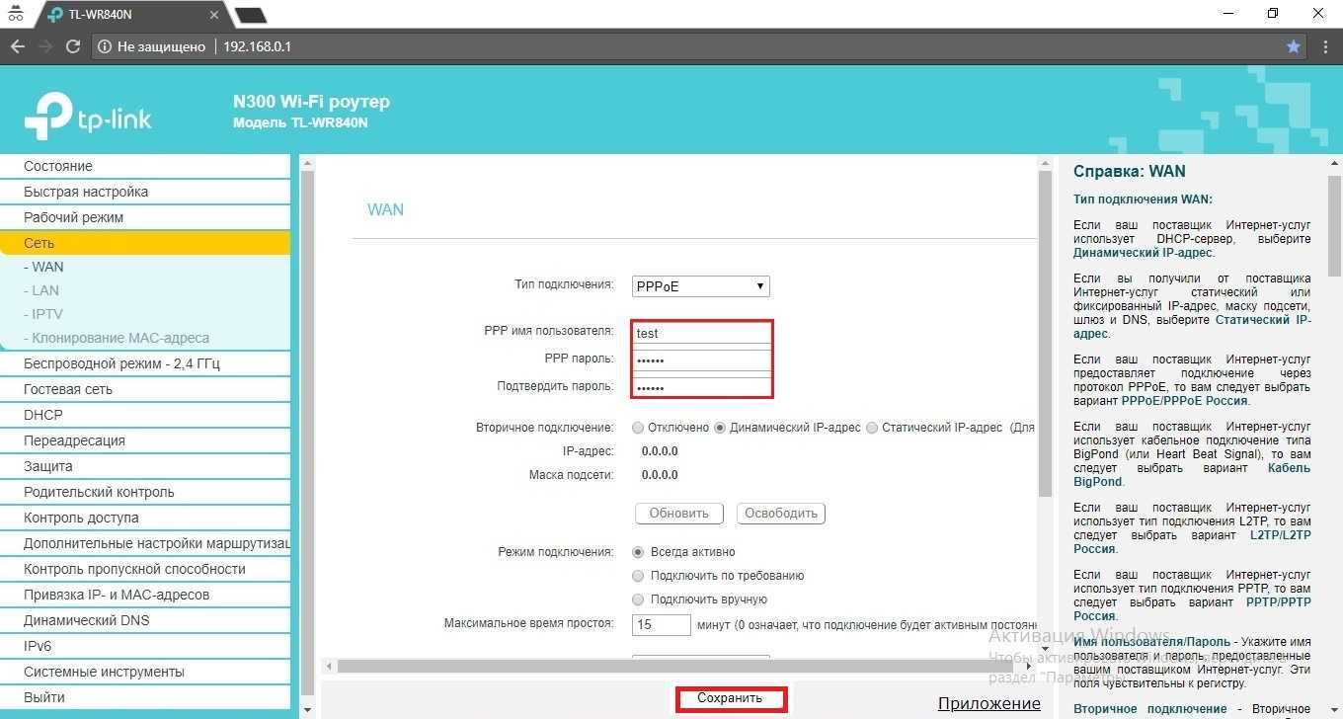
Task: Open the DHCP menu item
Action: [145, 415]
